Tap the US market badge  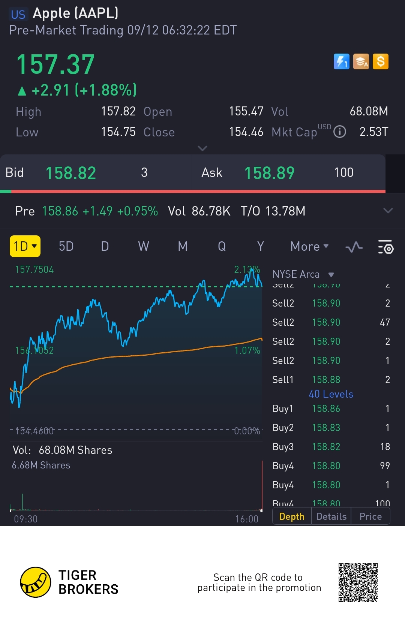point(18,15)
